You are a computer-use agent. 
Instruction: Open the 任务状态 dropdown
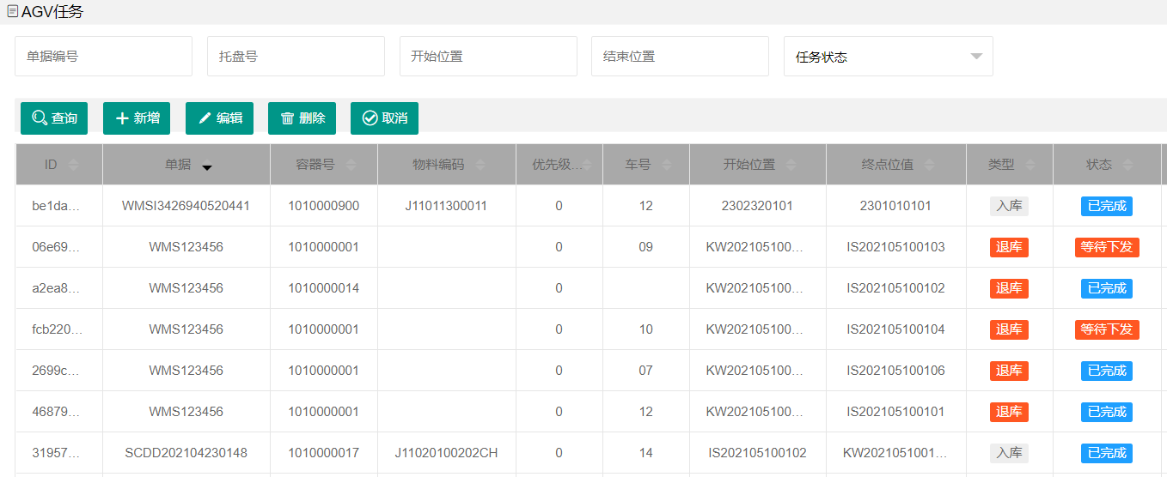[x=889, y=57]
